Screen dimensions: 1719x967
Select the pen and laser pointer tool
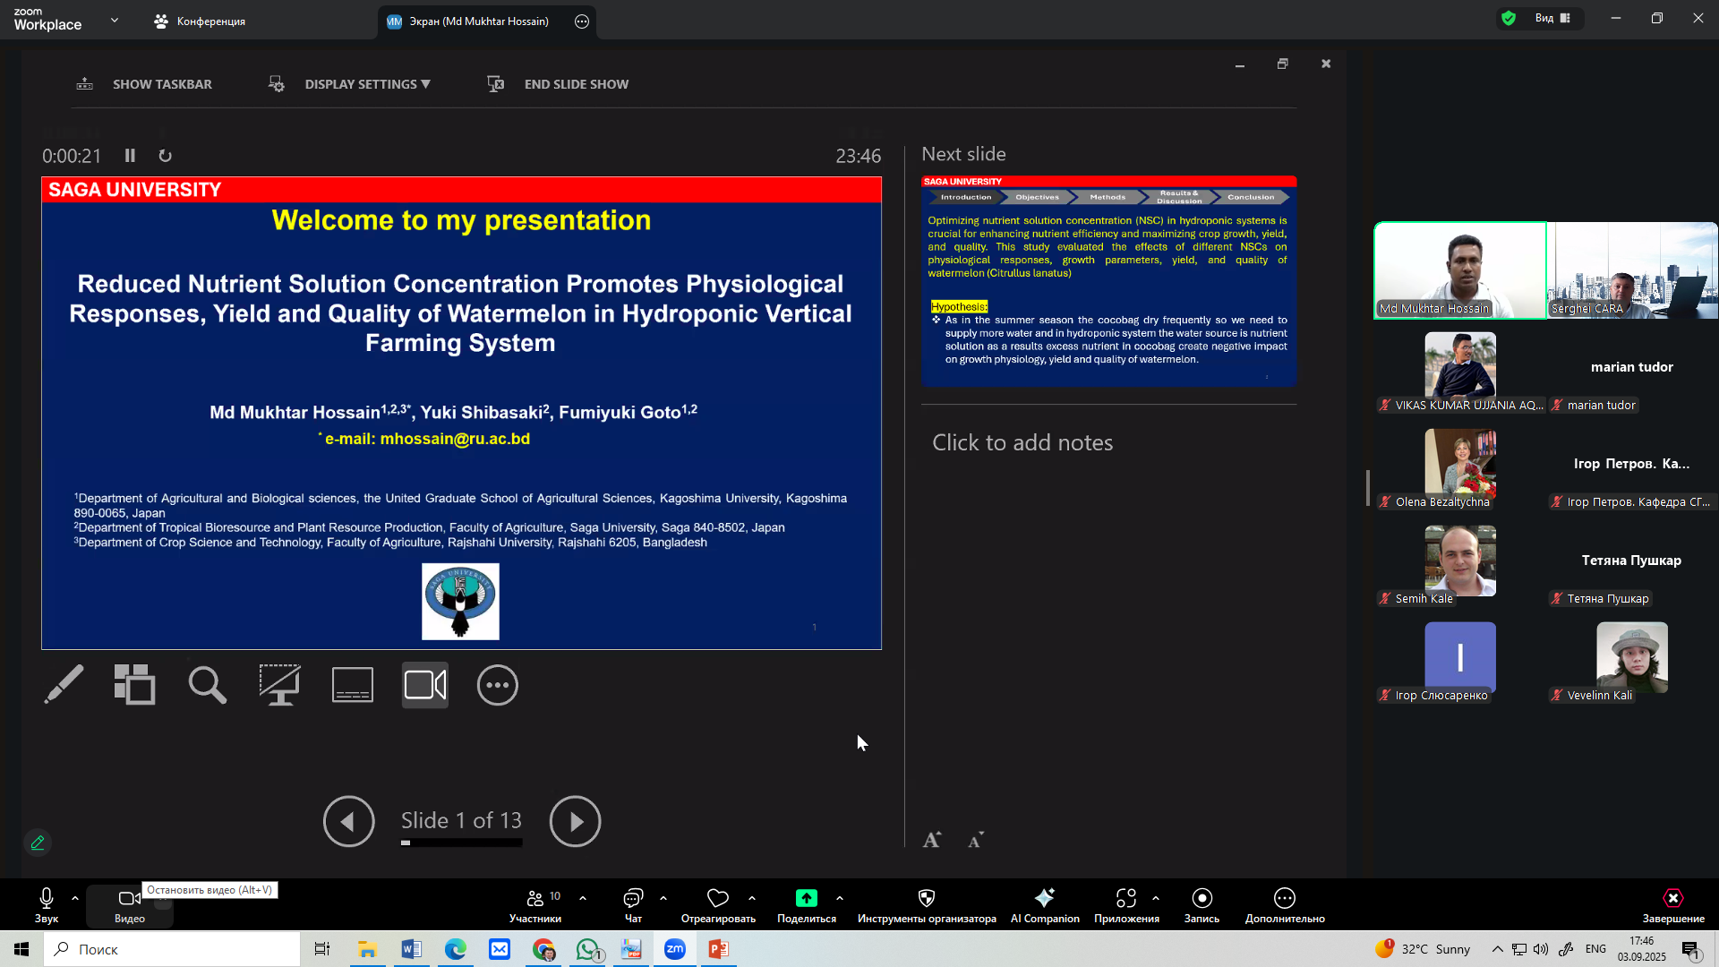click(x=64, y=685)
